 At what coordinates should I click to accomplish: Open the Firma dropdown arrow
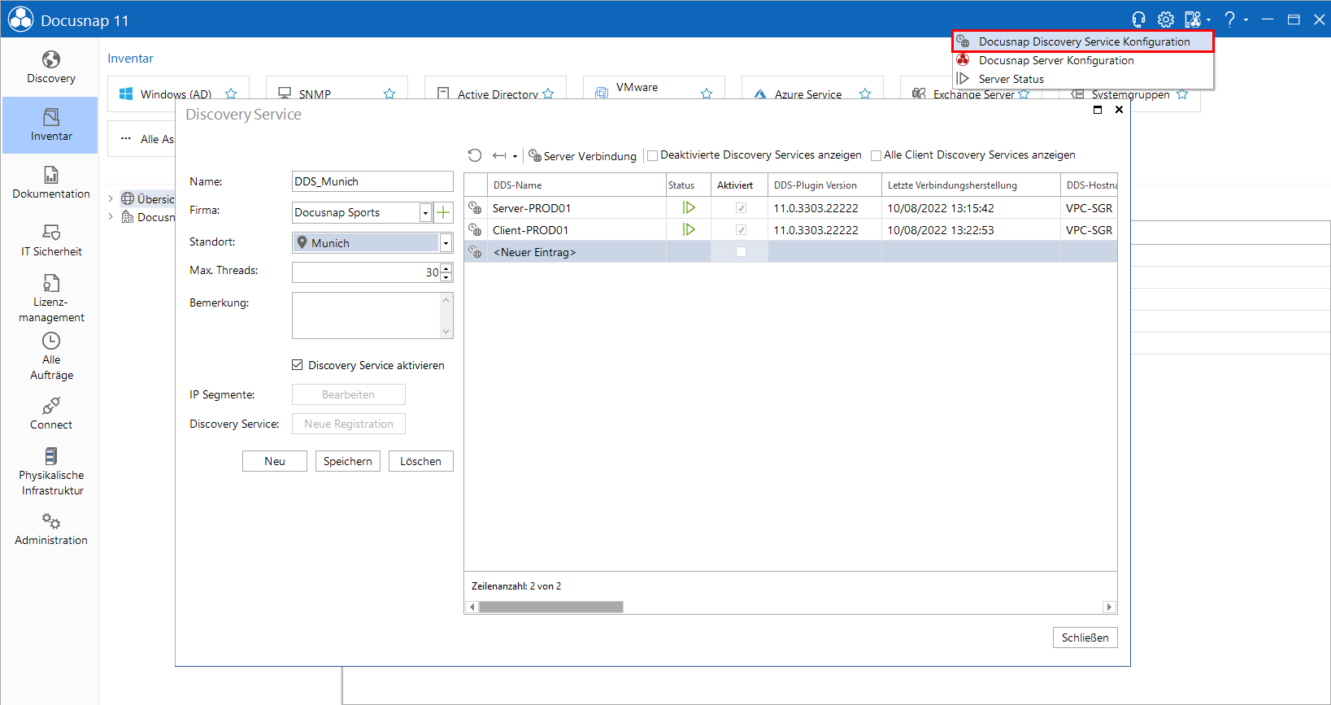[x=425, y=212]
